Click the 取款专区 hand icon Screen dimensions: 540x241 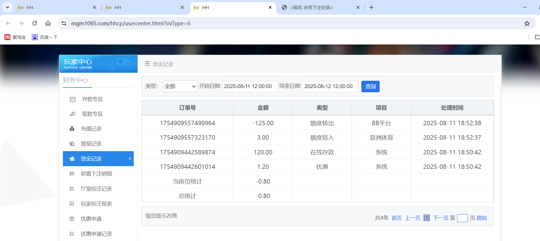coord(73,114)
